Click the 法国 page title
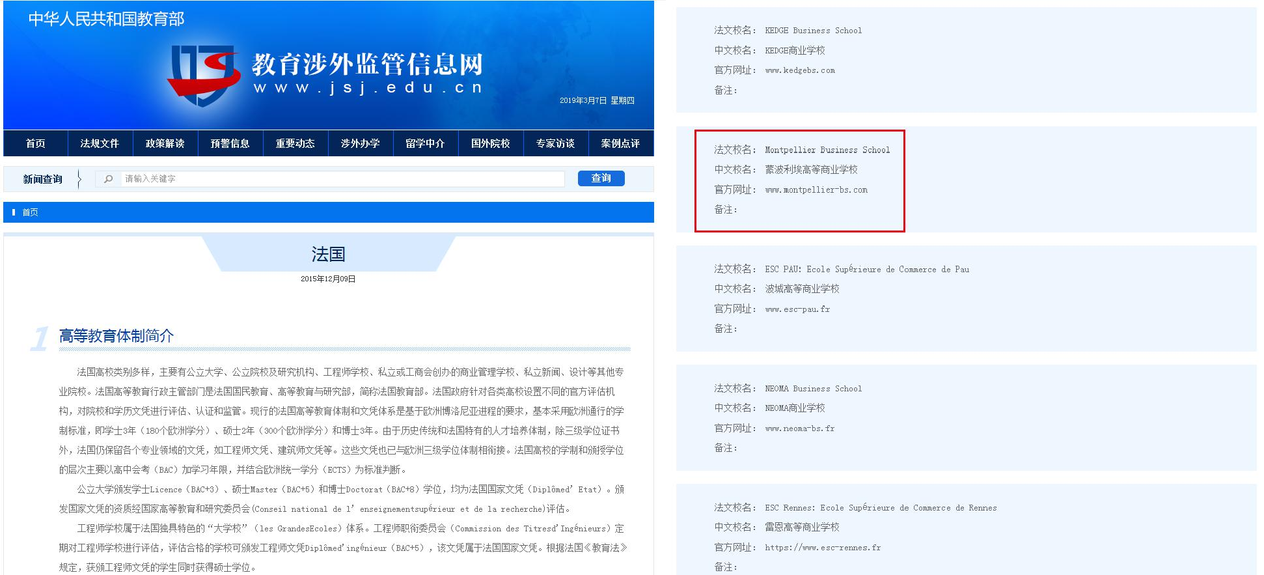Image resolution: width=1264 pixels, height=575 pixels. pos(328,254)
